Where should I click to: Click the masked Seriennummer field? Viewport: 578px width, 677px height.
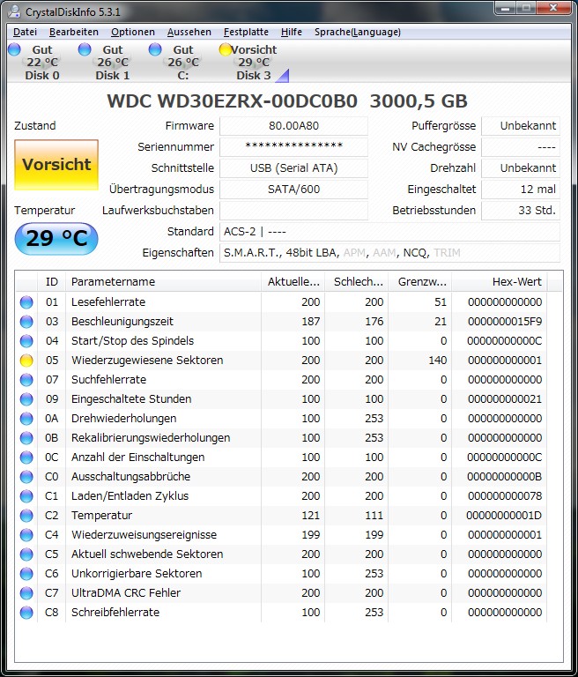click(x=293, y=147)
